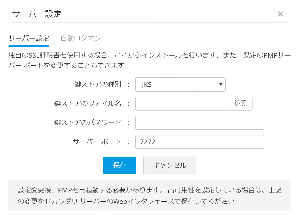
Task: Click the サーバー設定 dialog title heading
Action: point(37,14)
